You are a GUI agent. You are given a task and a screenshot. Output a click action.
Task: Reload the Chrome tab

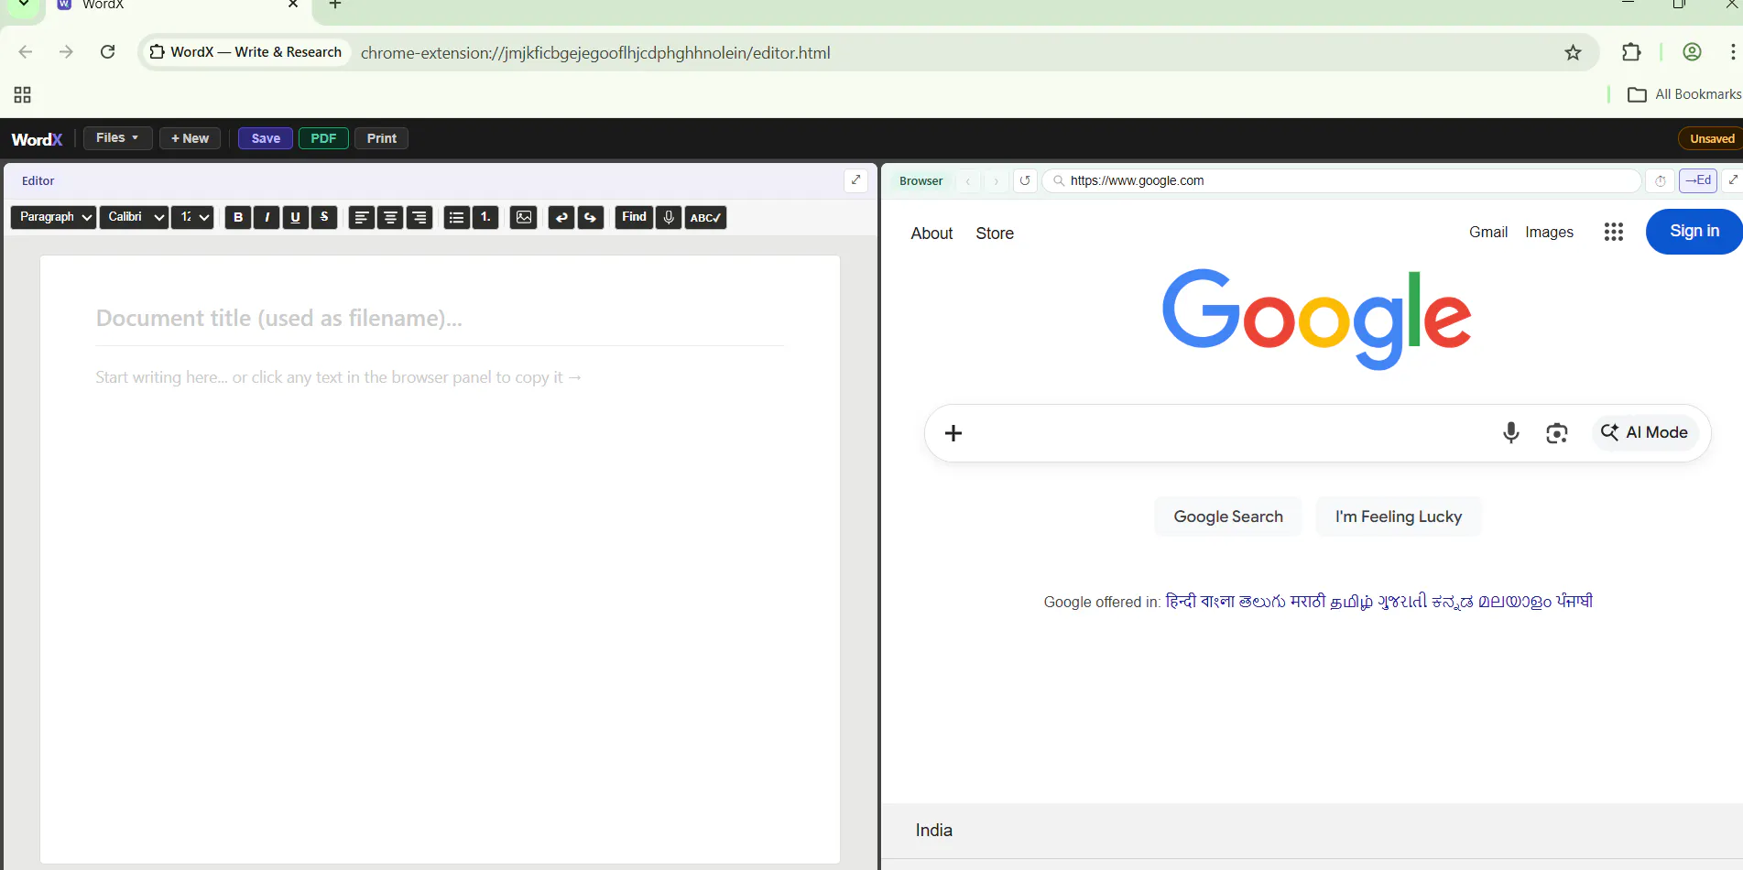pos(107,52)
